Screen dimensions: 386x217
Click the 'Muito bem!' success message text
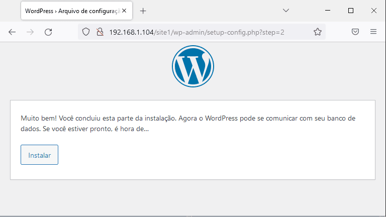point(188,124)
